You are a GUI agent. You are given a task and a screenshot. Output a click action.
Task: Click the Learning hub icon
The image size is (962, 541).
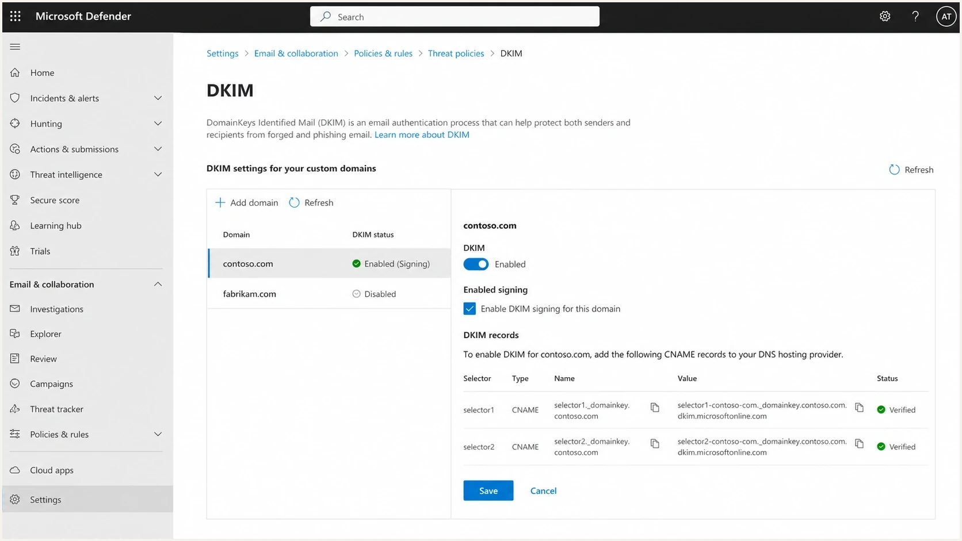pyautogui.click(x=15, y=225)
